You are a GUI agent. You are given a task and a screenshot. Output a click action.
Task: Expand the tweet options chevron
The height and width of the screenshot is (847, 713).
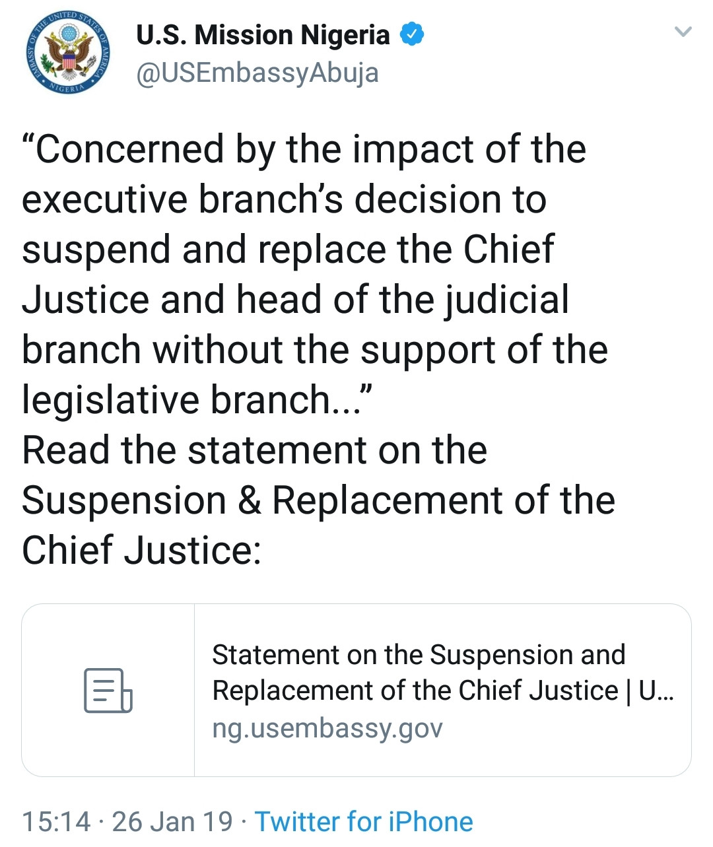[683, 32]
